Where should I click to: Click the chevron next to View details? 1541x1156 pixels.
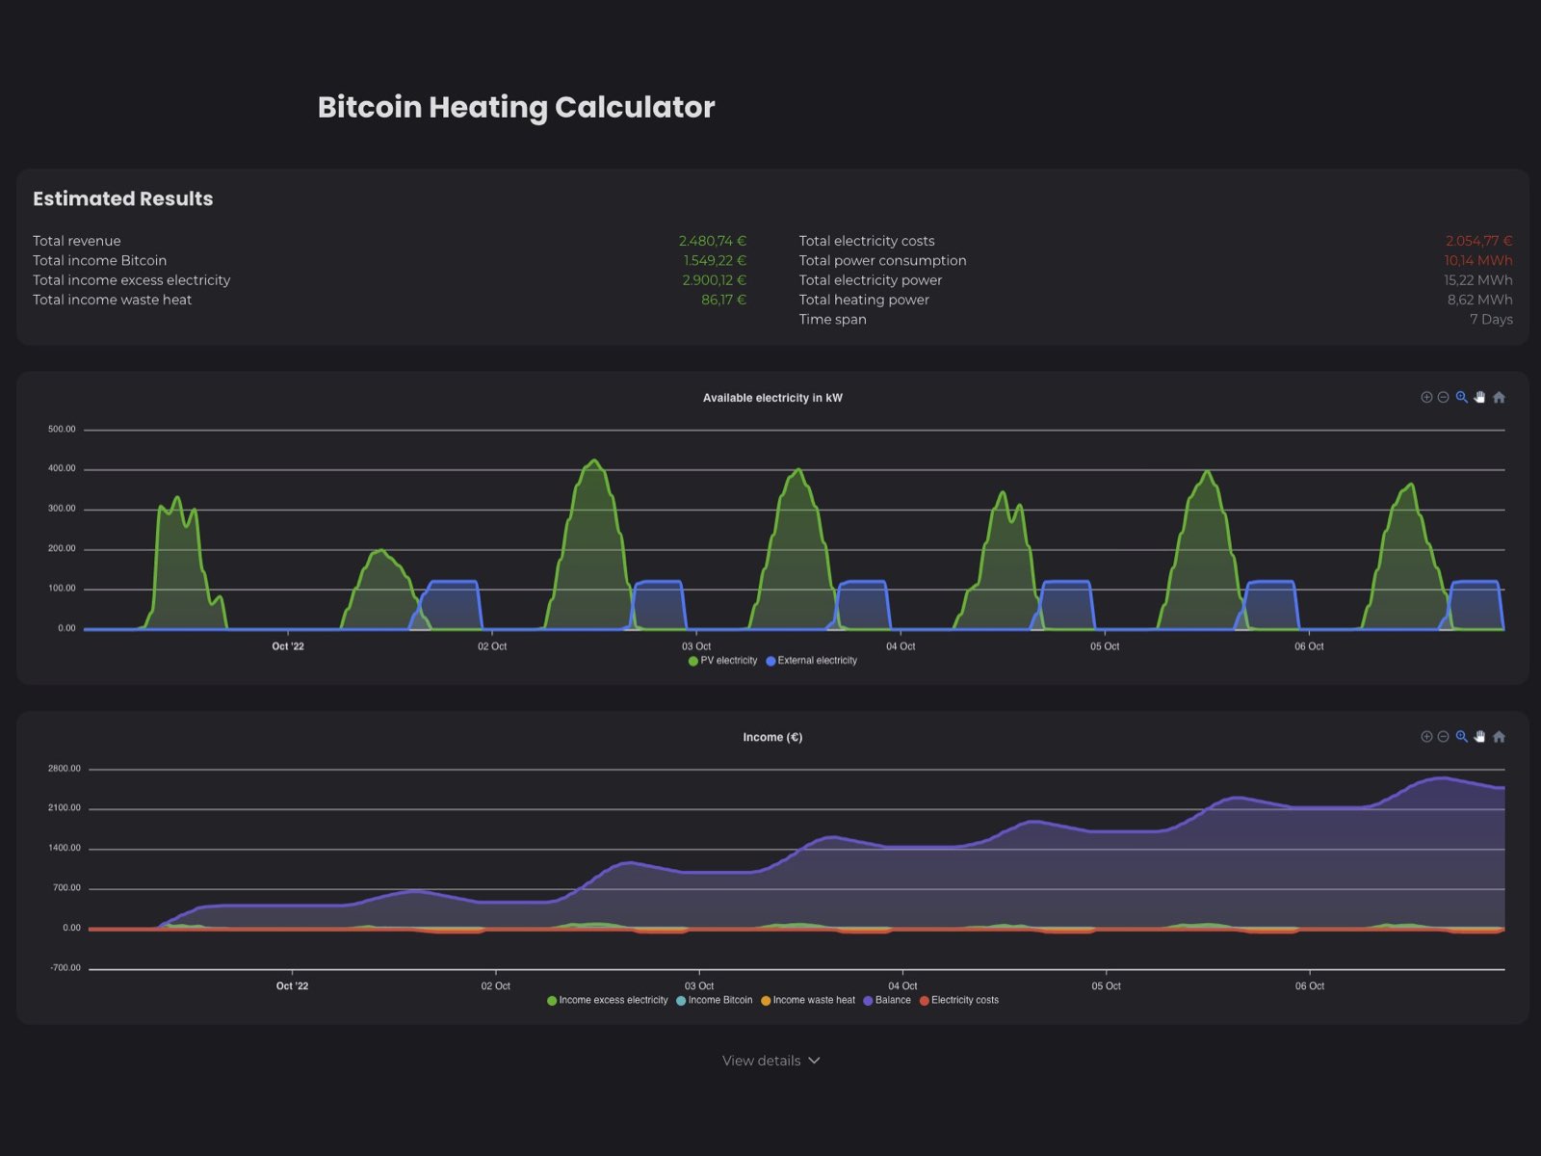[x=814, y=1061]
